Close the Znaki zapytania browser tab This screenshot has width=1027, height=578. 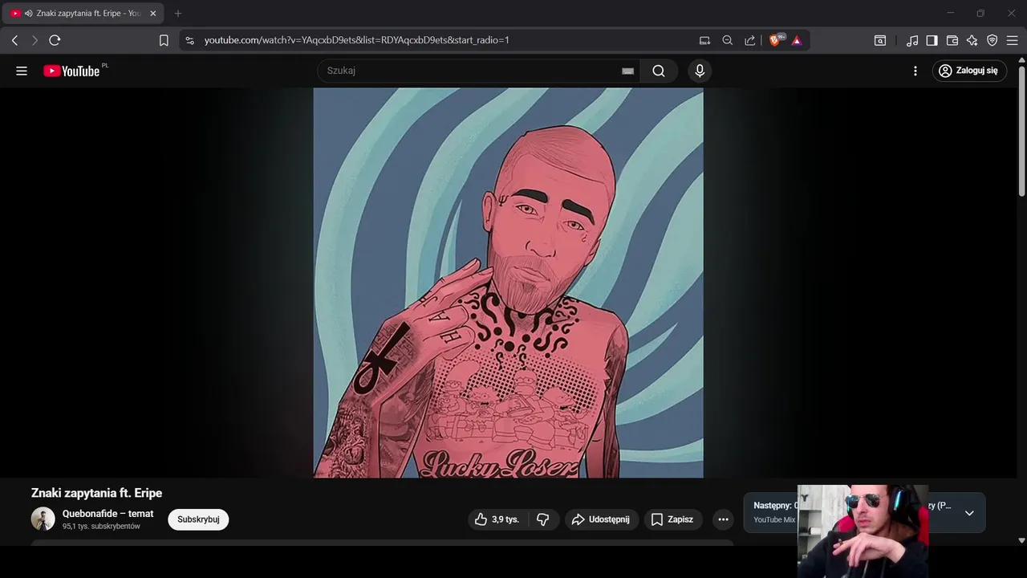[153, 14]
